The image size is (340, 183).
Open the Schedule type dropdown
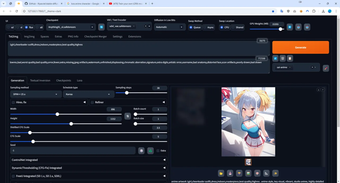click(88, 94)
